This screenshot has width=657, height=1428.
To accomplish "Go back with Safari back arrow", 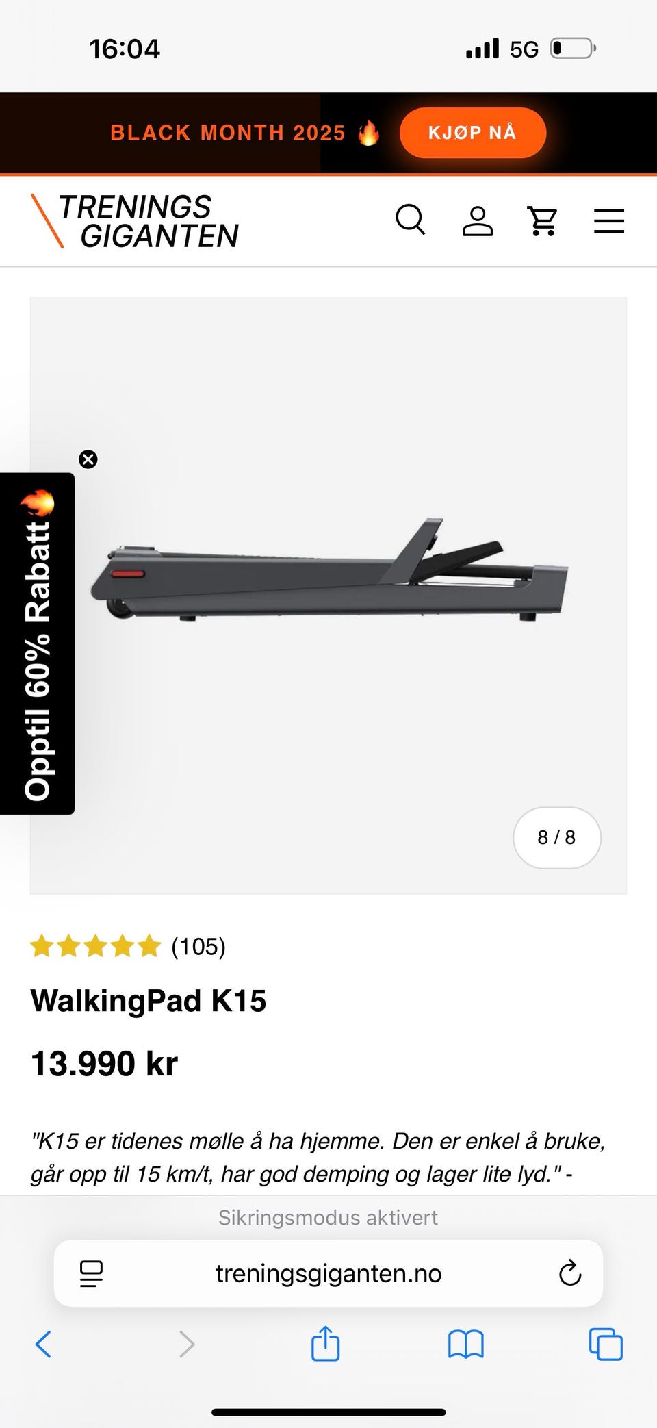I will 43,1344.
